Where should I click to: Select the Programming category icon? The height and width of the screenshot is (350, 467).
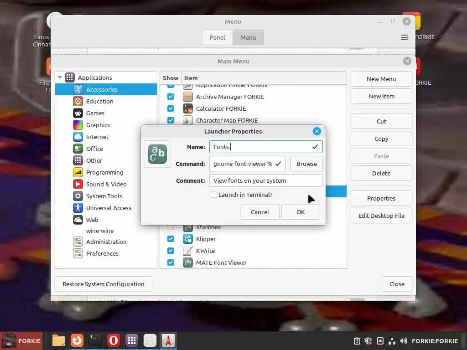pyautogui.click(x=78, y=172)
